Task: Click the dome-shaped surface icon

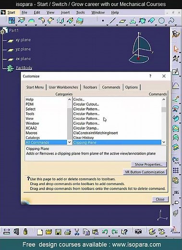Action: click(31, 21)
